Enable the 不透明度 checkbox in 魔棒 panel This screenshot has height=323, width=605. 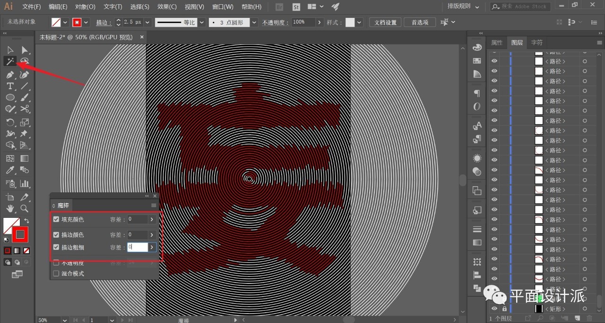click(x=56, y=263)
